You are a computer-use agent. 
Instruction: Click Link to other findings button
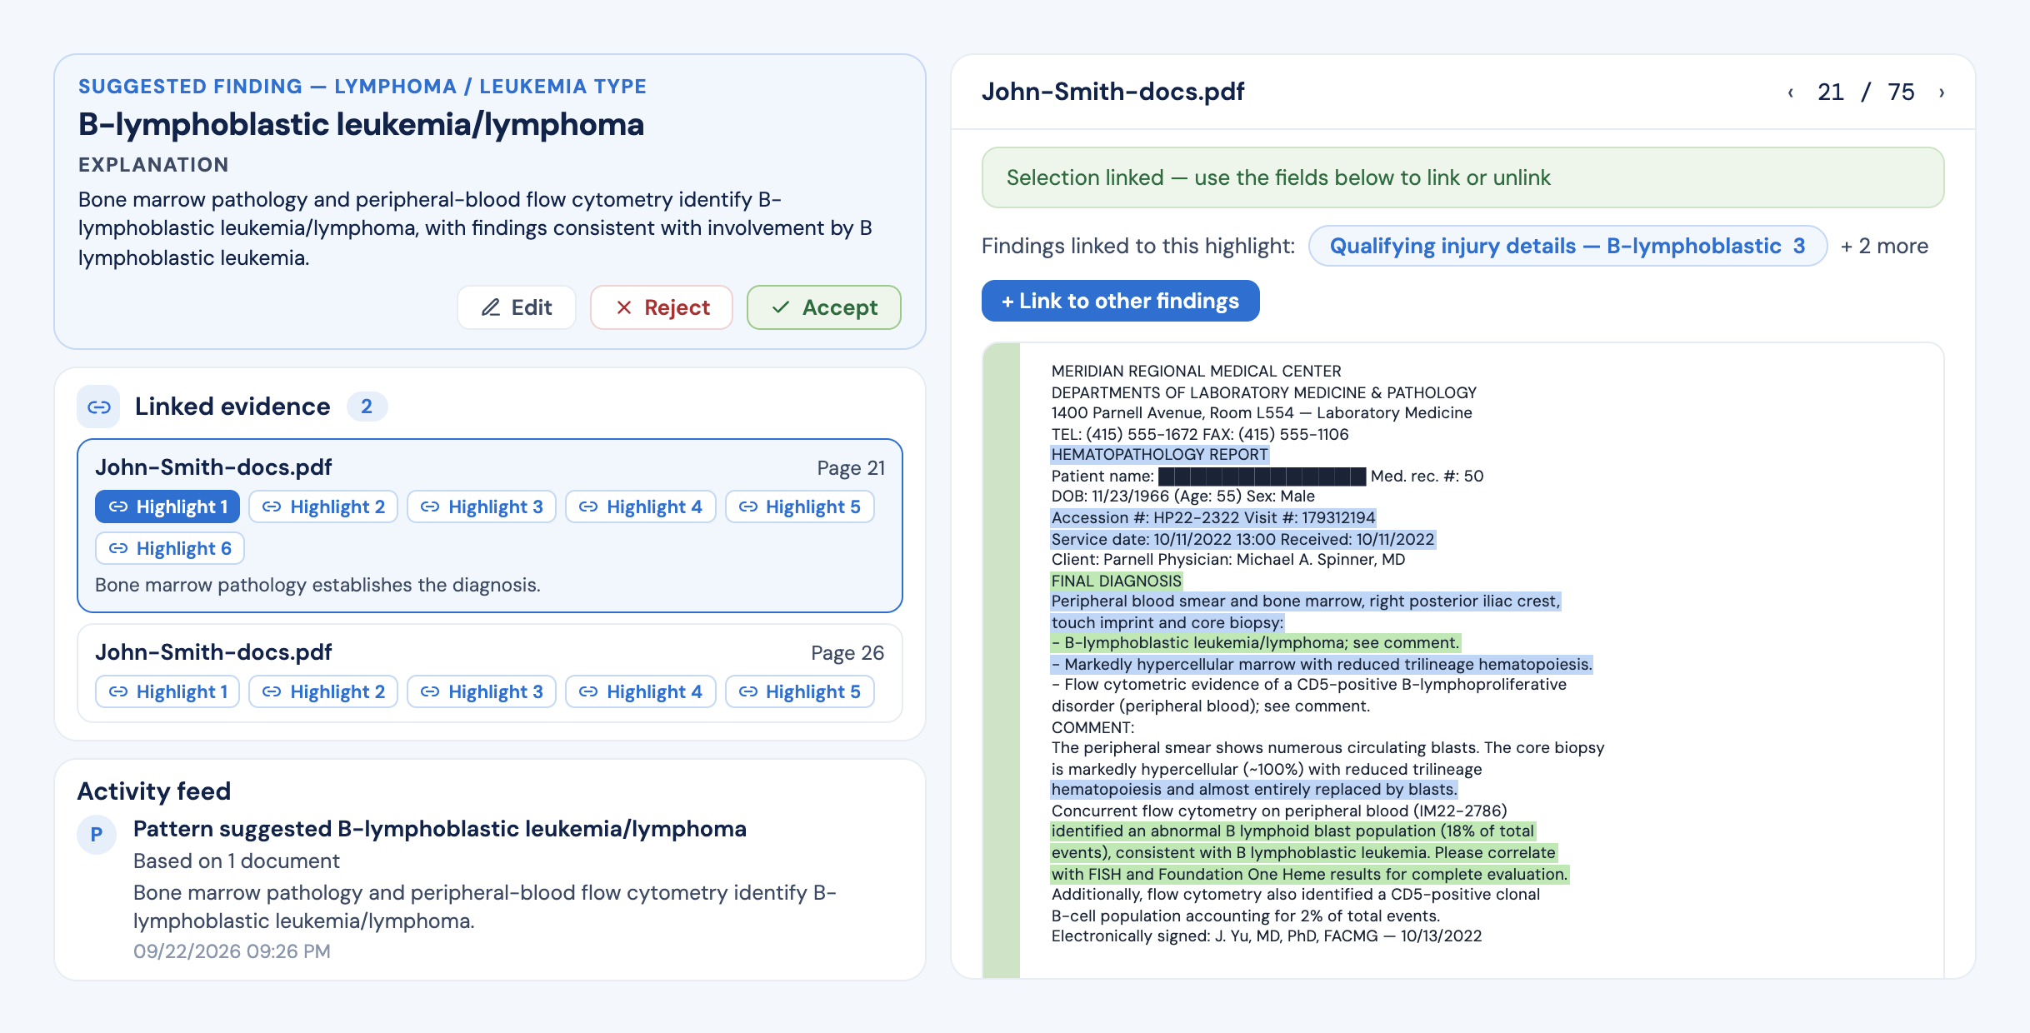1120,301
